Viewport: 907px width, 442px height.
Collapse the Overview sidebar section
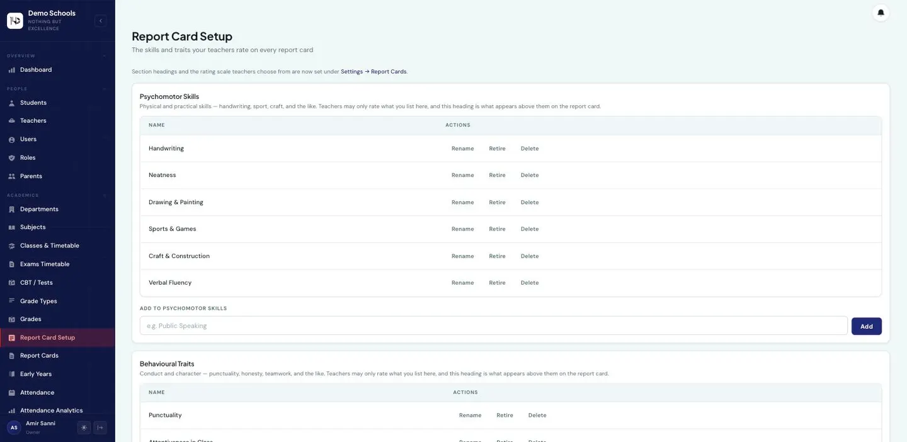104,56
